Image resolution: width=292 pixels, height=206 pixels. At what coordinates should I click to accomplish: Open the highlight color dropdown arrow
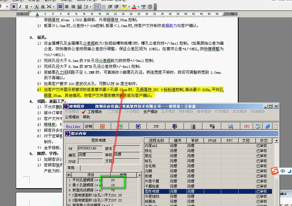[x=129, y=7]
